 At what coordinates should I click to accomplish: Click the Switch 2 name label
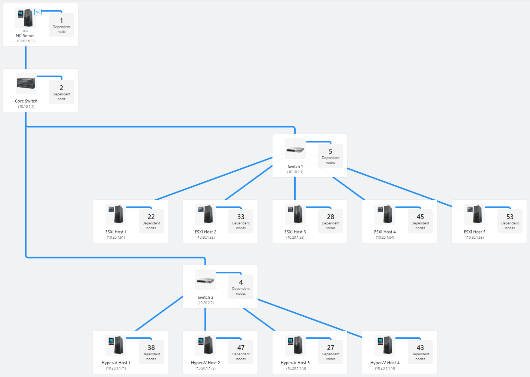coord(206,297)
